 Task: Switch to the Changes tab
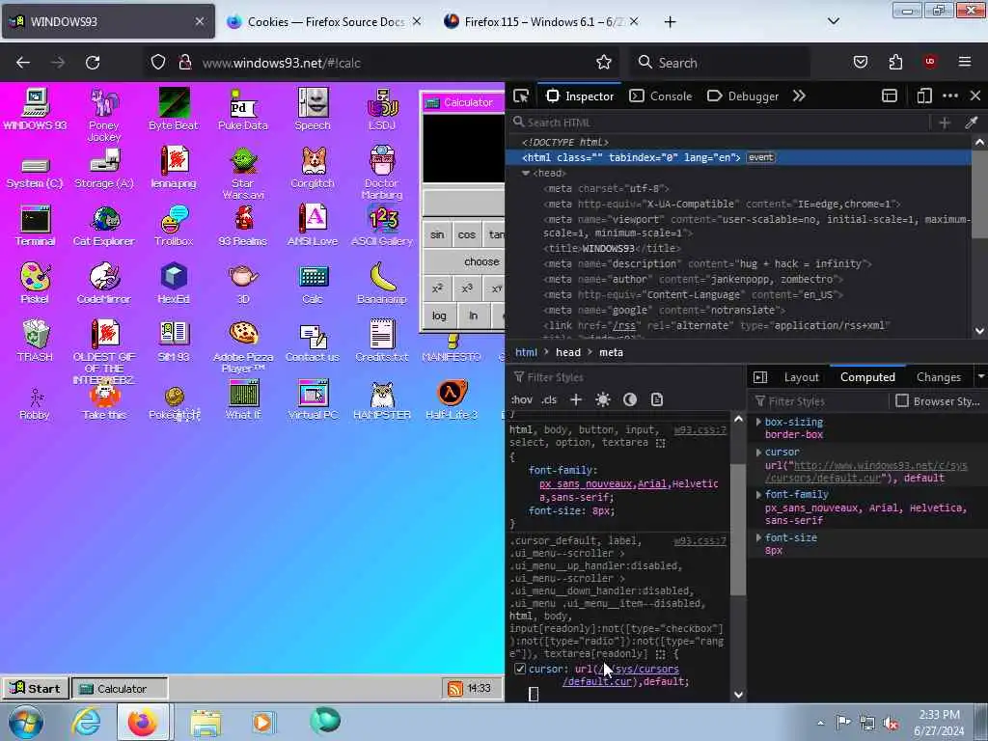(938, 377)
